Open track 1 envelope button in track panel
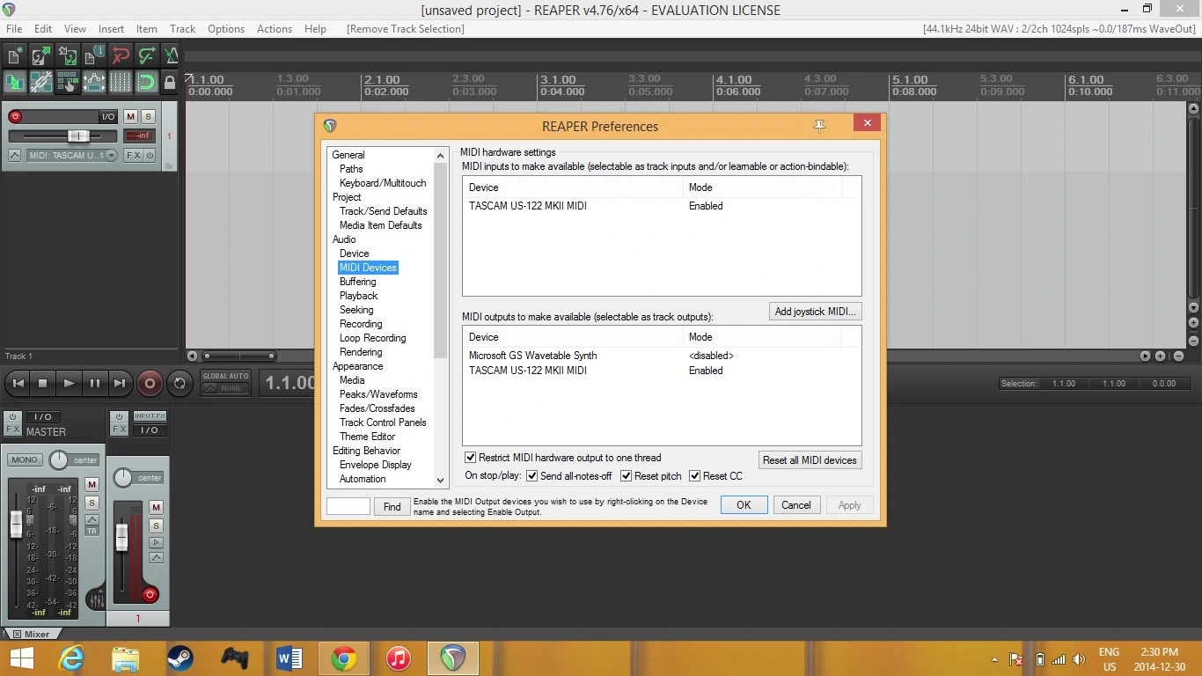Image resolution: width=1202 pixels, height=676 pixels. coord(15,156)
